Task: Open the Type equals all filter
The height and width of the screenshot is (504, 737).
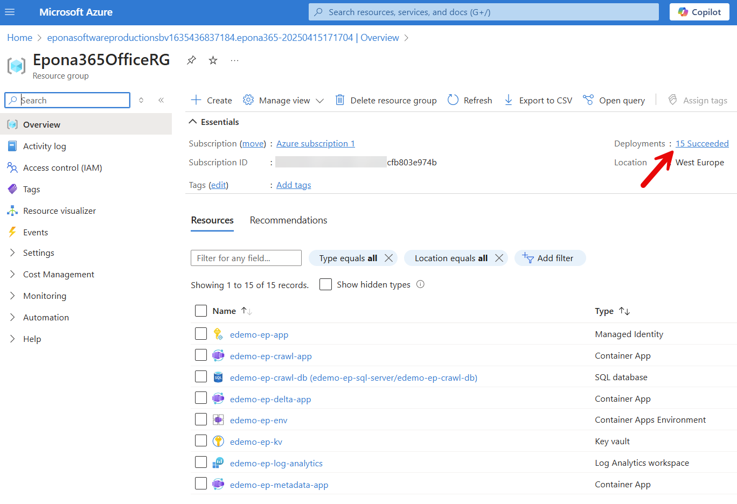Action: click(348, 258)
